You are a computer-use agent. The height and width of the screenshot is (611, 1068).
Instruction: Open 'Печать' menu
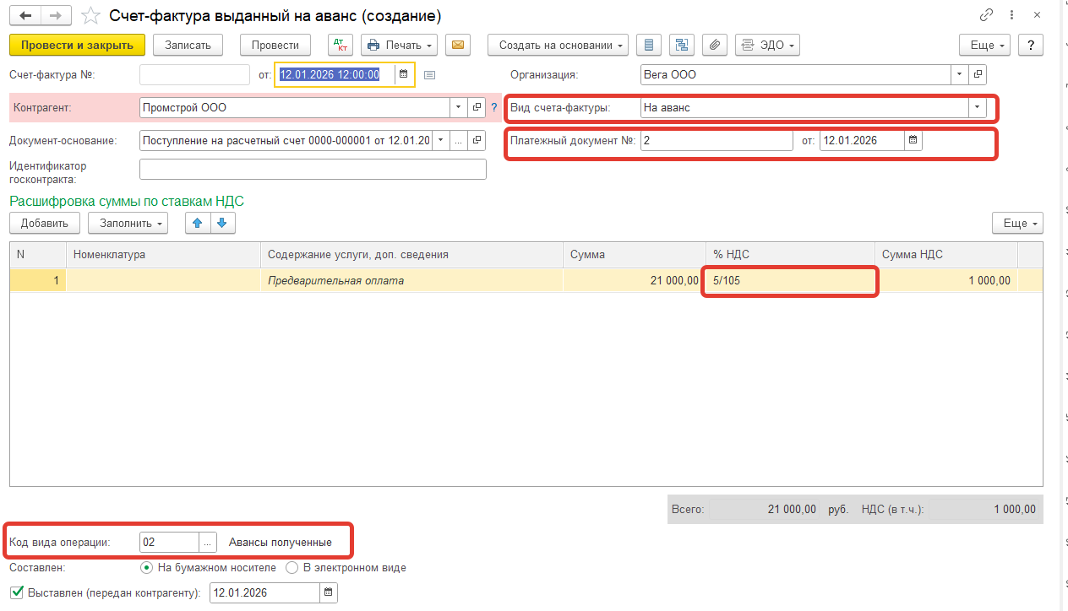click(x=399, y=45)
